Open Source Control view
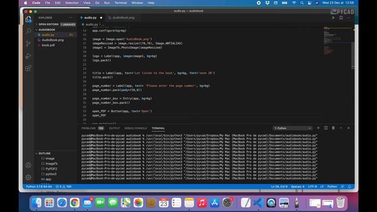The height and width of the screenshot is (212, 377). 28,44
